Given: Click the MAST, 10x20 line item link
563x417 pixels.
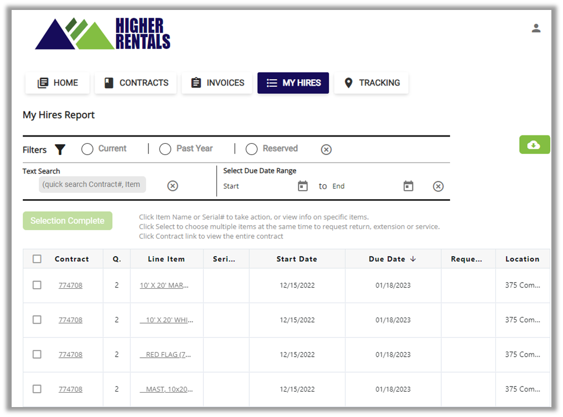Looking at the screenshot, I should [x=168, y=389].
